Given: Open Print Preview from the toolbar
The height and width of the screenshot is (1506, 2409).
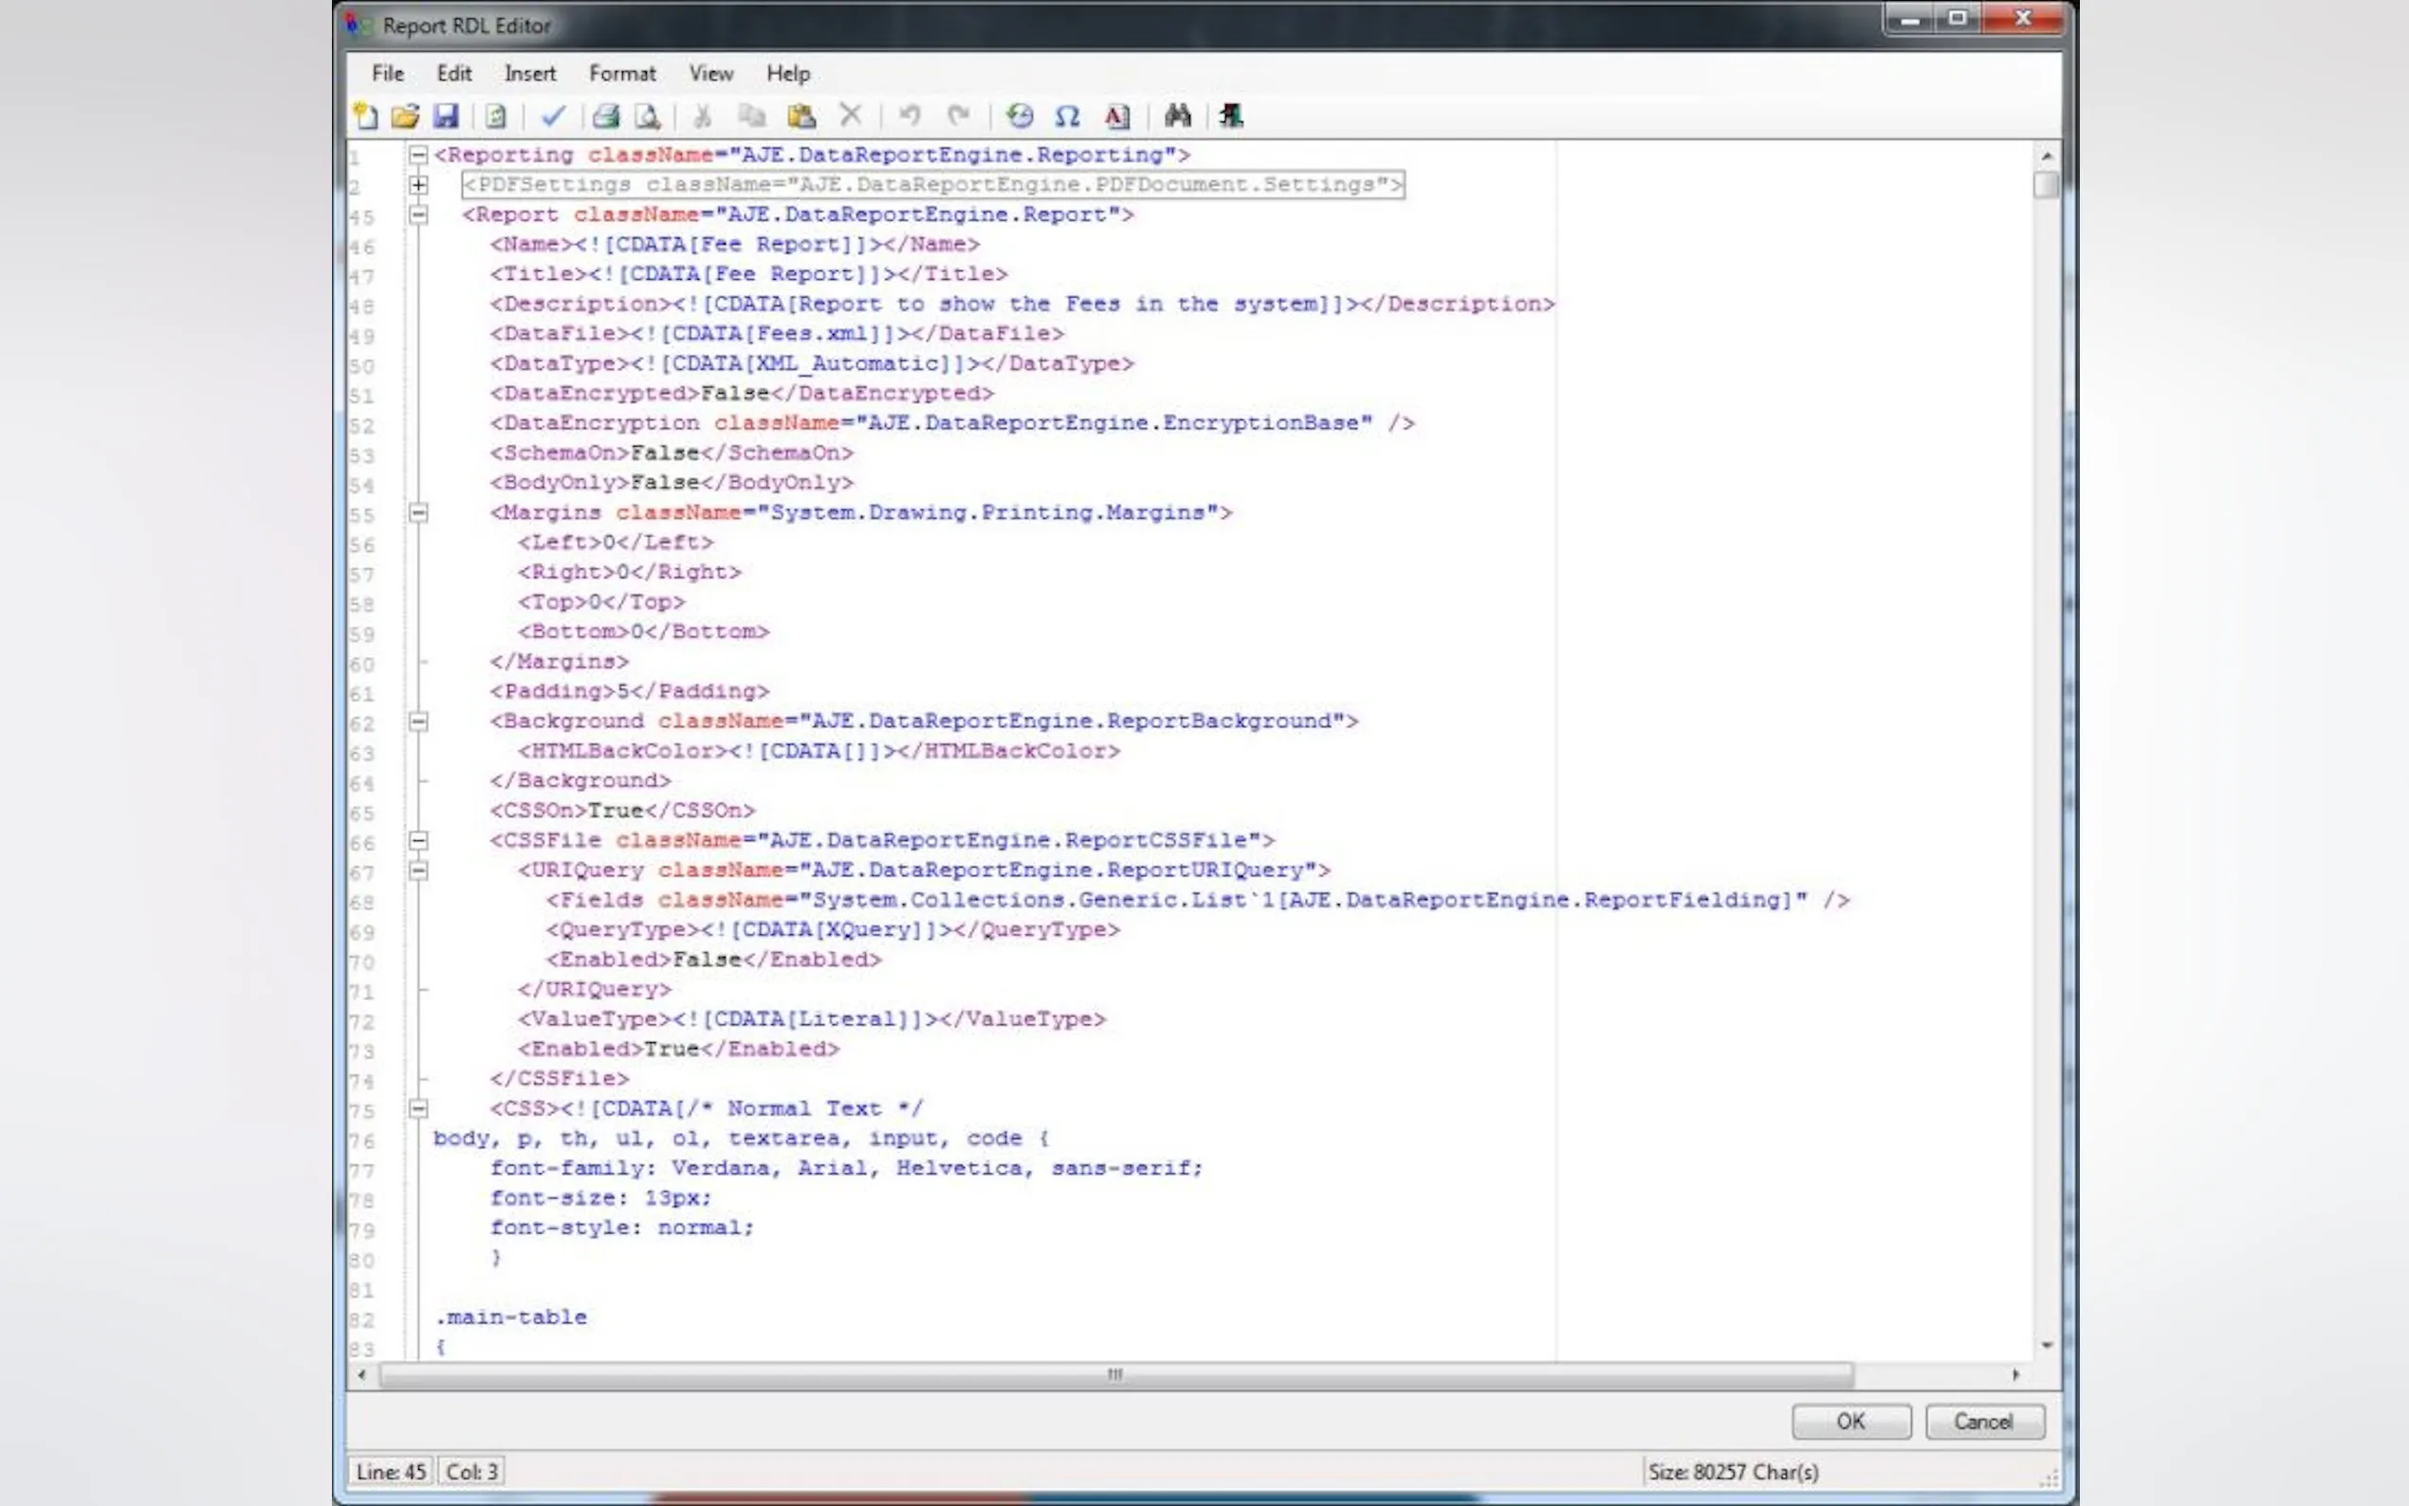Looking at the screenshot, I should point(649,116).
